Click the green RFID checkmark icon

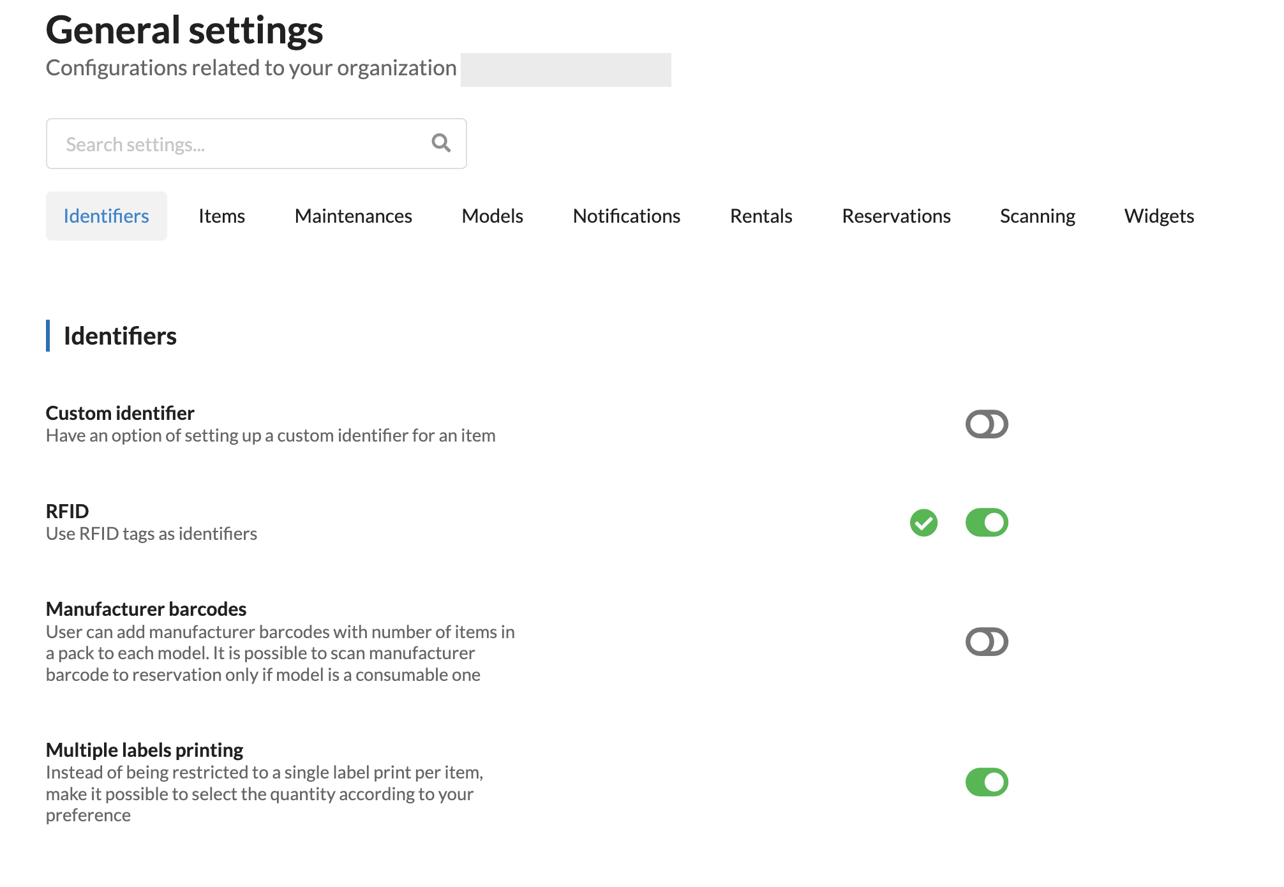click(x=923, y=523)
